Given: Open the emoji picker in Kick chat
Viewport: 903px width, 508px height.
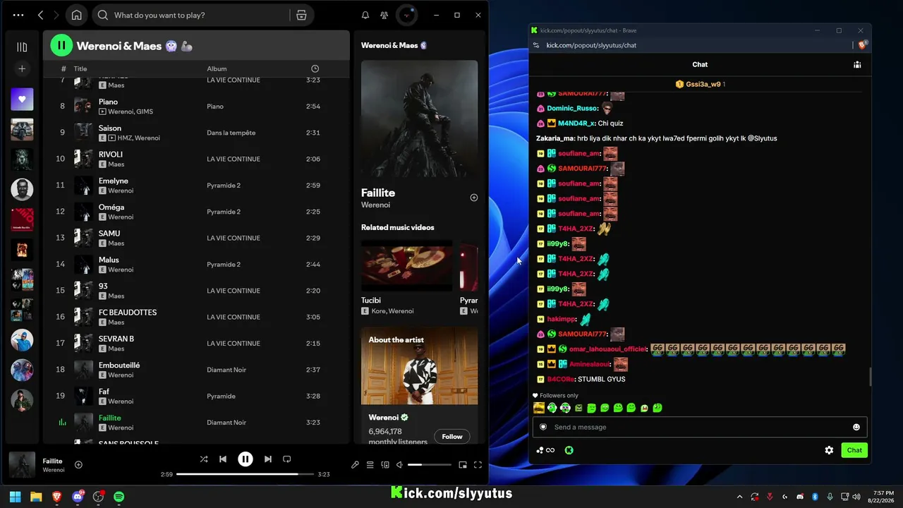Looking at the screenshot, I should [856, 427].
